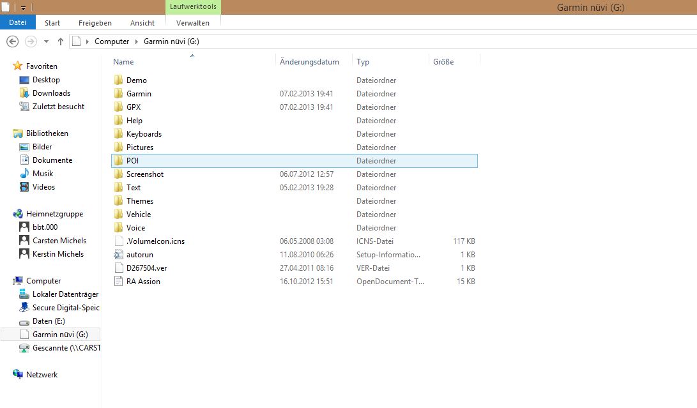The width and height of the screenshot is (697, 408).
Task: Click the Up directory arrow
Action: pos(61,42)
